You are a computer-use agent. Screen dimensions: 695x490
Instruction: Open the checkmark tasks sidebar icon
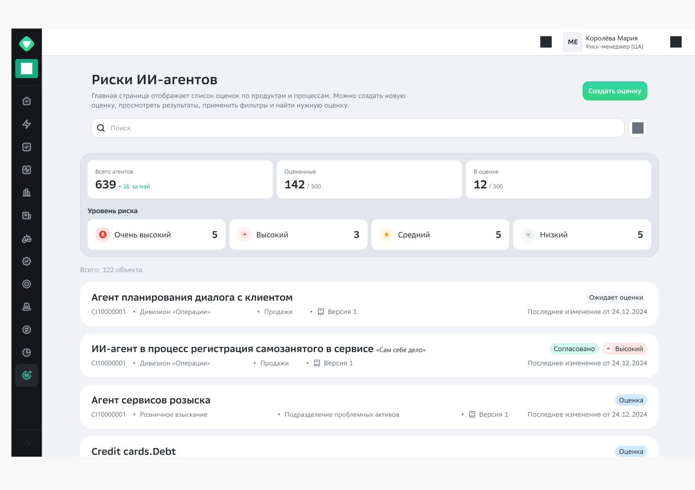coord(26,147)
